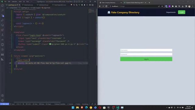Open the browser profile avatar
Image resolution: width=195 pixels, height=110 pixels.
[x=189, y=6]
